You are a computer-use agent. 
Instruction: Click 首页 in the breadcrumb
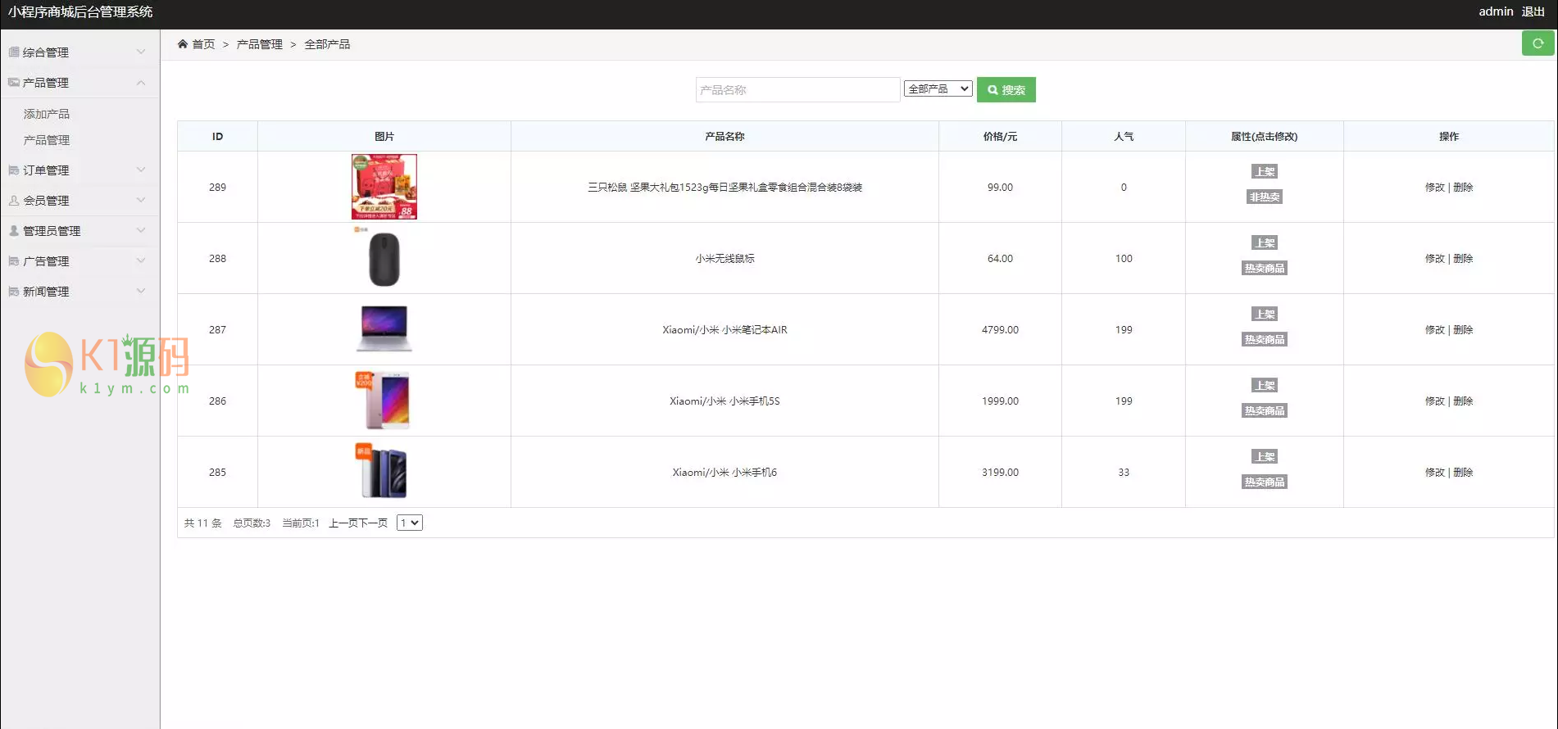coord(203,44)
